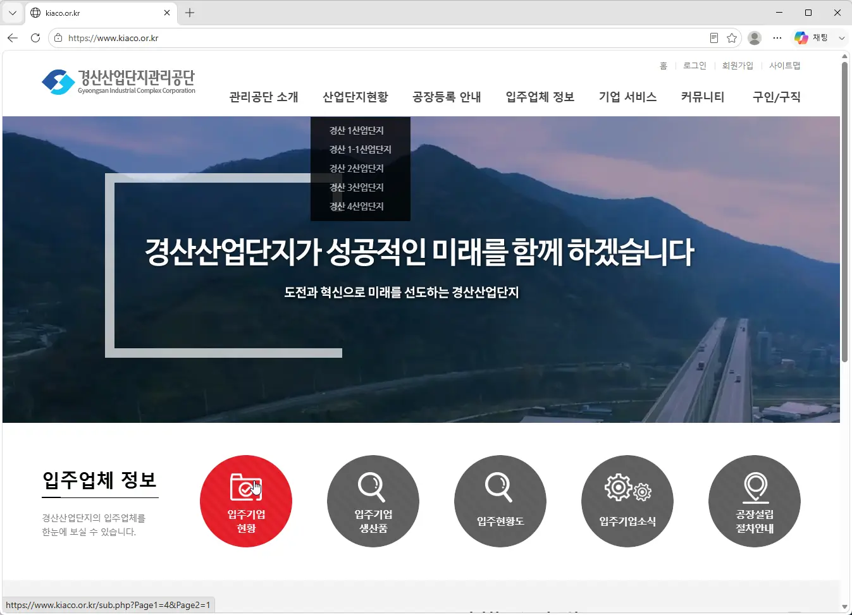Open the immersive reader icon in address bar

click(713, 38)
